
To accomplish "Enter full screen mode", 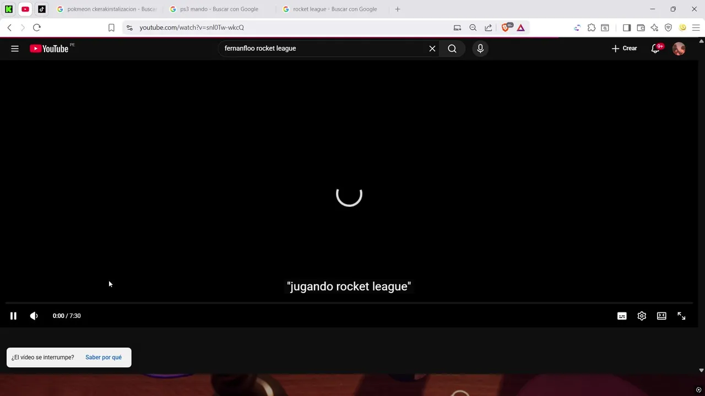I will coord(681,316).
